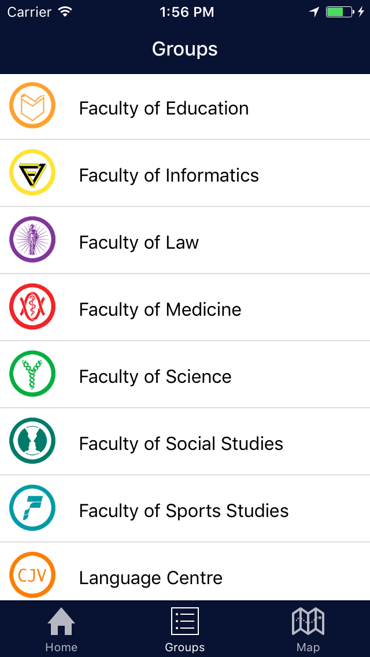Select the Faculty of Law label
The image size is (370, 657).
tap(139, 242)
